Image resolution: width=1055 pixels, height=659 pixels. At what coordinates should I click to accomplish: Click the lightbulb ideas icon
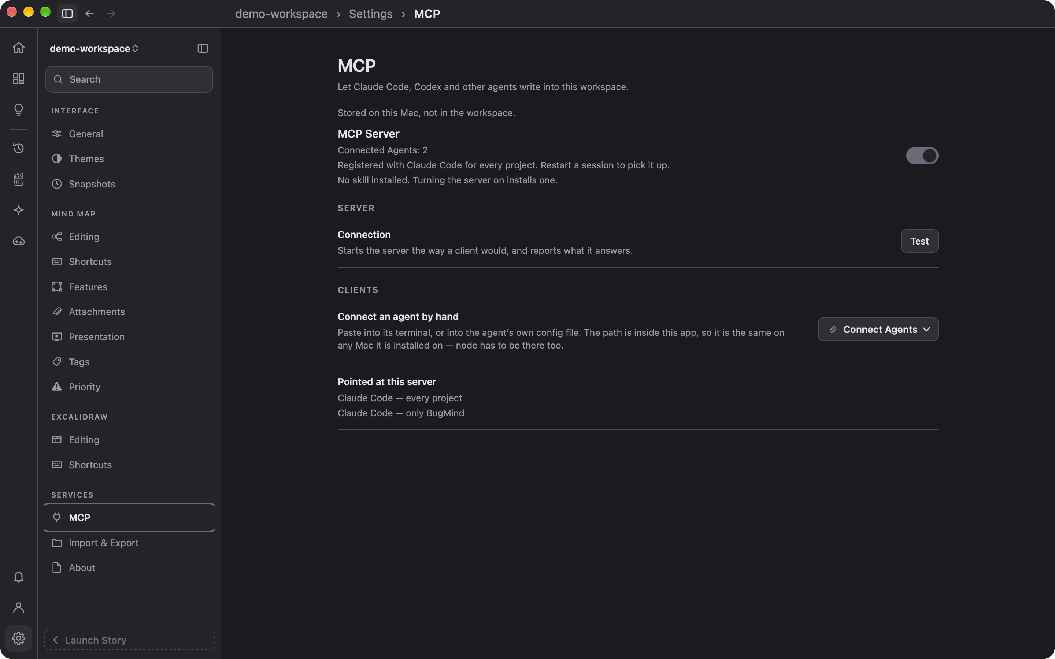pos(18,109)
